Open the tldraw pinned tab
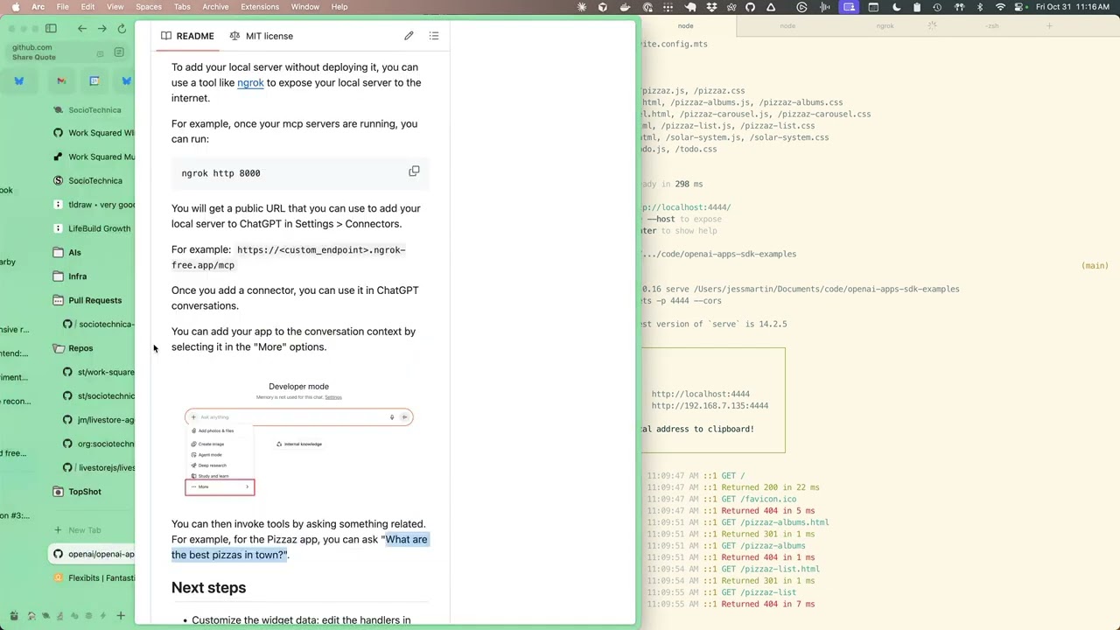This screenshot has height=630, width=1120. [x=94, y=205]
